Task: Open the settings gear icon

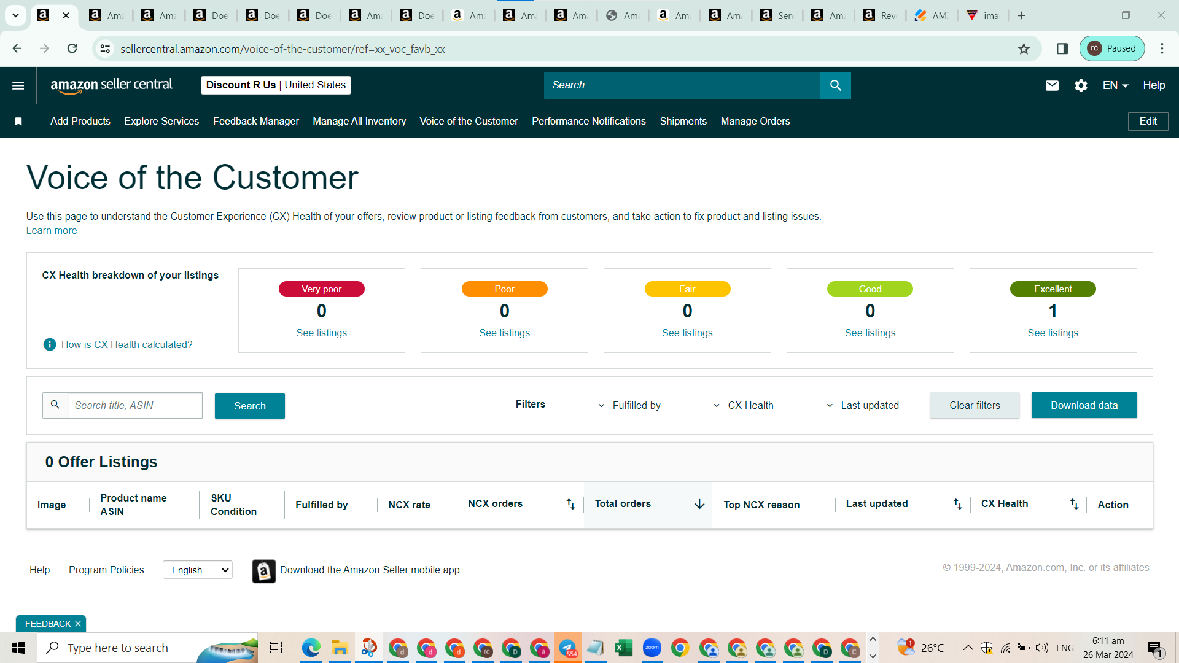Action: [1081, 85]
